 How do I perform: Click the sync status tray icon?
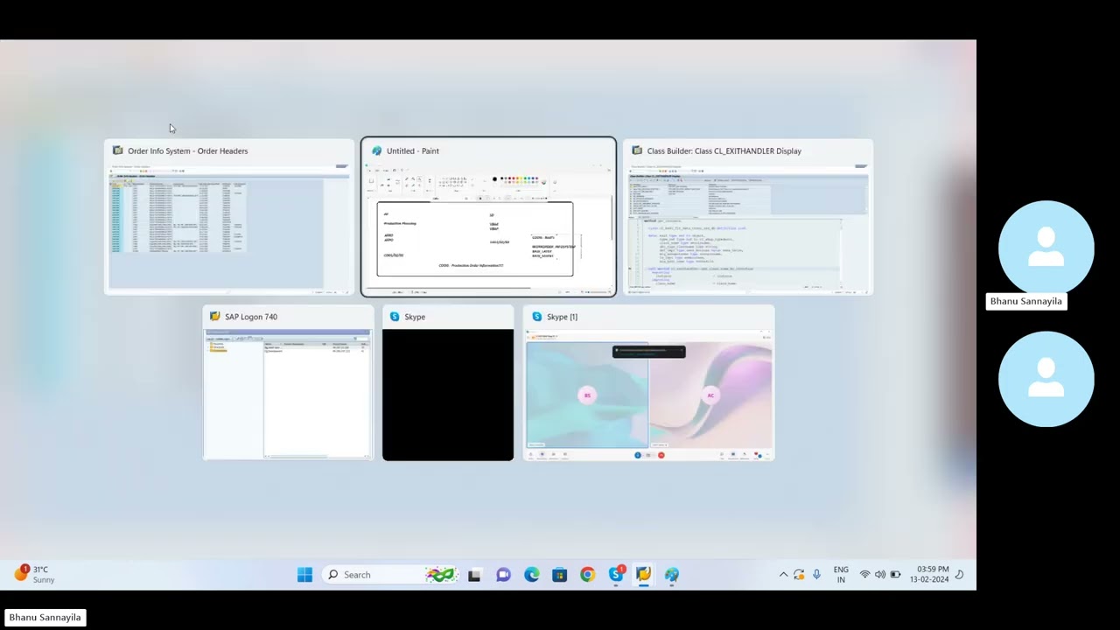pos(799,575)
